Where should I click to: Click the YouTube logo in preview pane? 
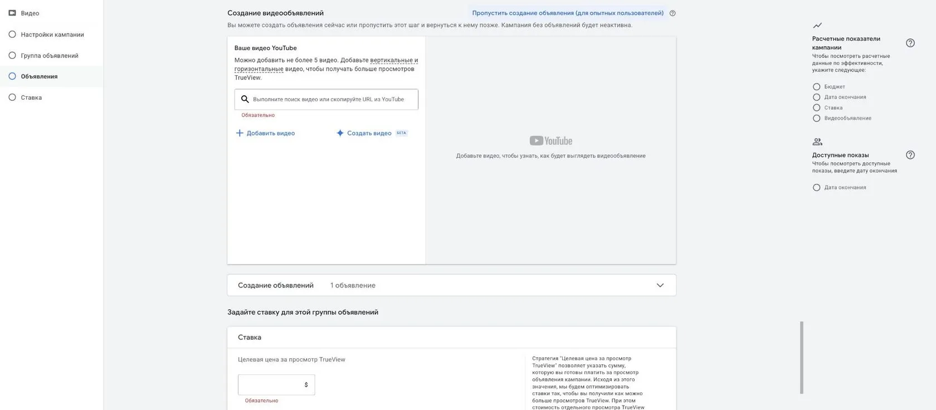(x=551, y=141)
